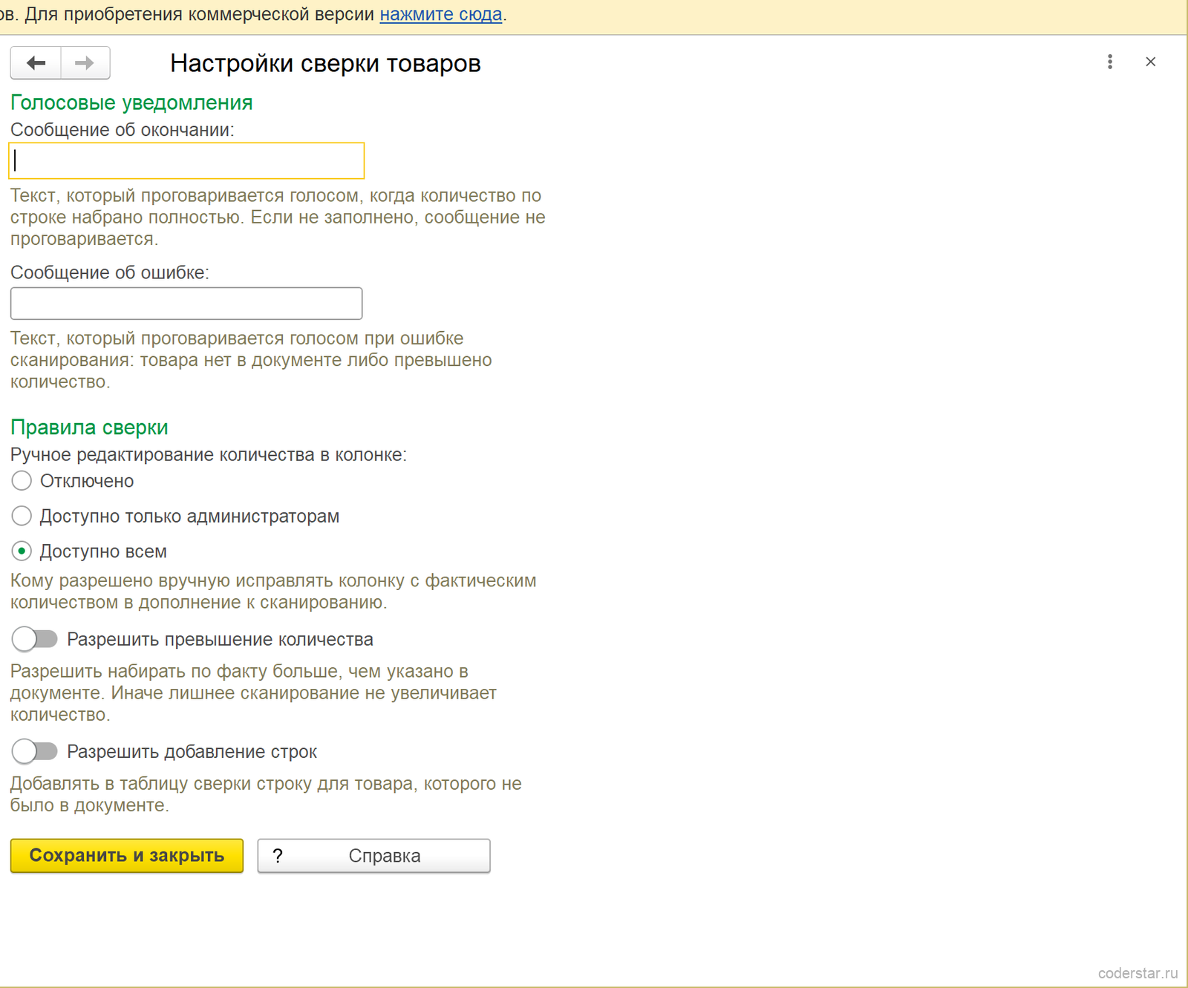This screenshot has height=988, width=1188.
Task: Go forward with the right arrow button
Action: (x=85, y=63)
